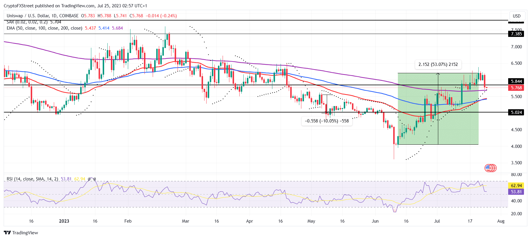Click the US economic events flag icon
The height and width of the screenshot is (239, 531).
click(490, 168)
